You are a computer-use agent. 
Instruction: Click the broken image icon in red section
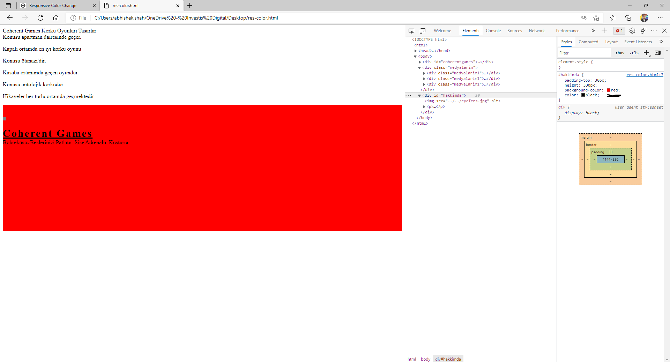pos(5,119)
